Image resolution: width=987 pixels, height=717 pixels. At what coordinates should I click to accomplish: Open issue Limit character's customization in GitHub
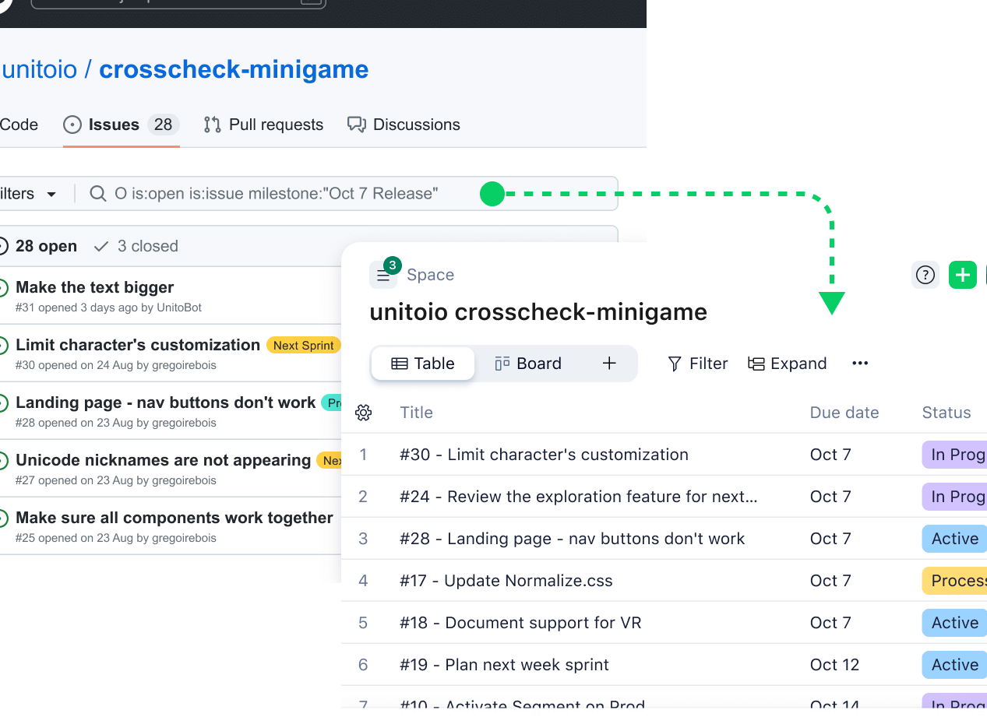[x=138, y=345]
